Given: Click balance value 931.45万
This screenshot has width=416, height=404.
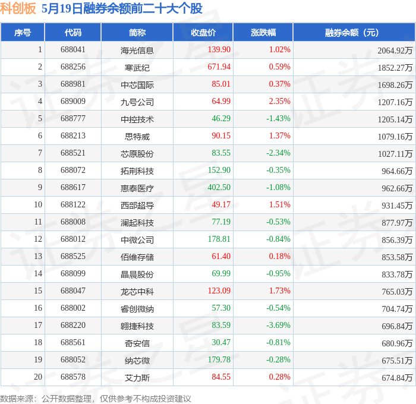Looking at the screenshot, I should [397, 206].
